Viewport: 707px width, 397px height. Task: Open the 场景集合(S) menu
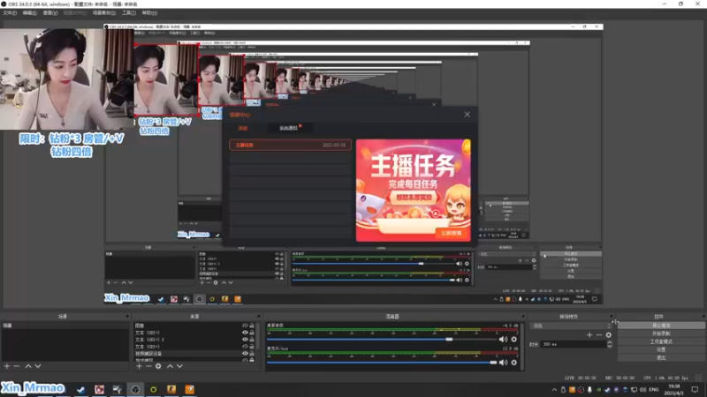click(x=104, y=13)
